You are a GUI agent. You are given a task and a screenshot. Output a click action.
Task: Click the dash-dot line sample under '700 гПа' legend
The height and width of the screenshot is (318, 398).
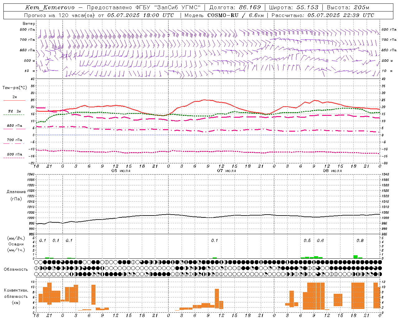click(x=14, y=143)
